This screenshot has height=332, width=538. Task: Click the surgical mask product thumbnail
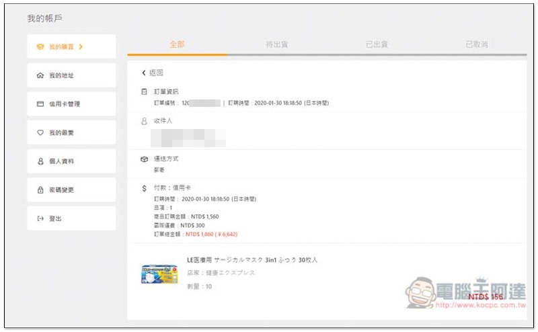159,274
